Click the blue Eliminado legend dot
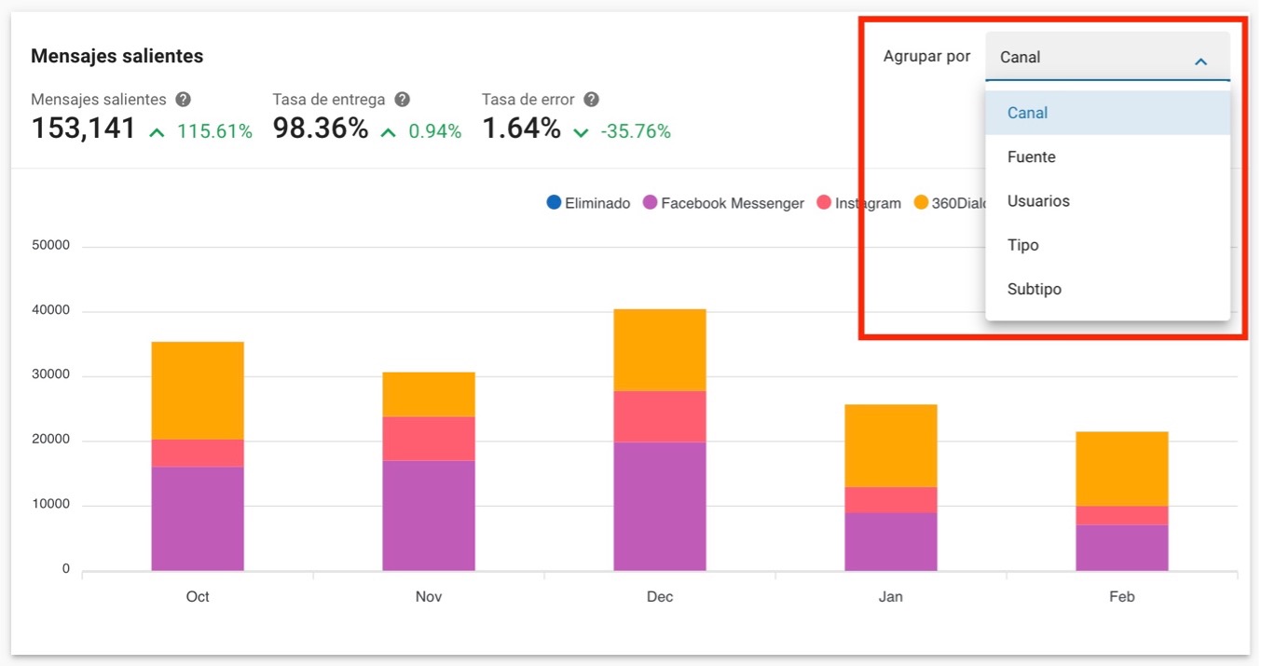1261x666 pixels. pos(555,202)
